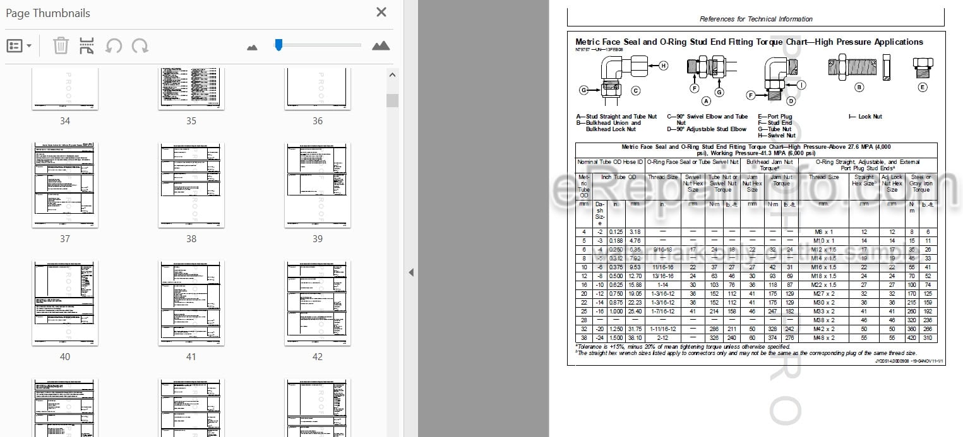Jump to page 41 thumbnail

tap(191, 303)
